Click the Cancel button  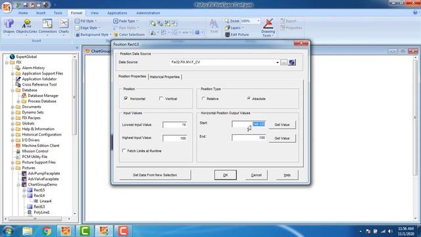pyautogui.click(x=256, y=175)
